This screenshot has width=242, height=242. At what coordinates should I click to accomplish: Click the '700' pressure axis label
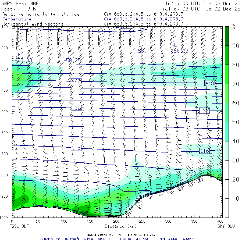pos(5,154)
